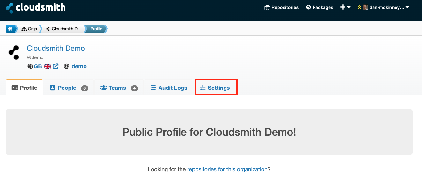Click the Public Profile for Cloudsmith Demo heading
The image size is (422, 183).
click(209, 132)
